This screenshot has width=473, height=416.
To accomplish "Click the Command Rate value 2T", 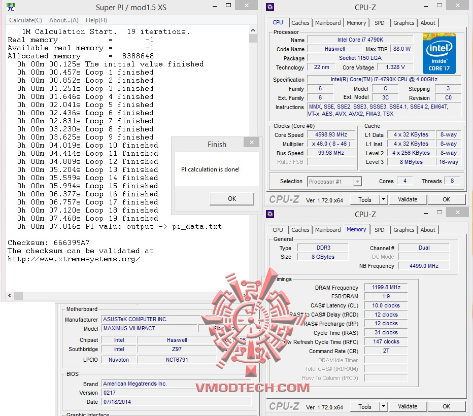I will [x=386, y=351].
